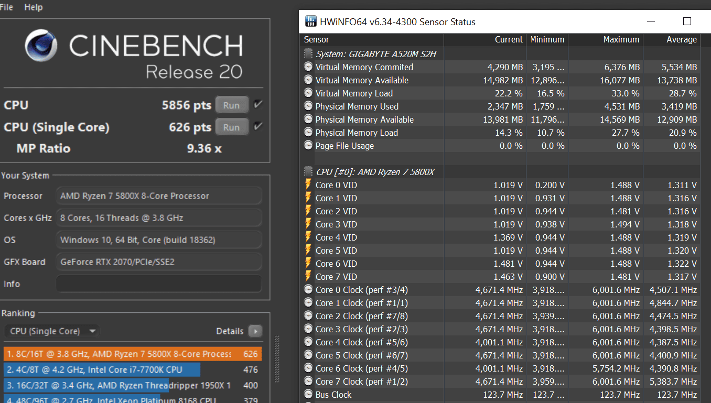The width and height of the screenshot is (711, 403).
Task: Click the HWiNFO64 title bar app icon
Action: (310, 22)
